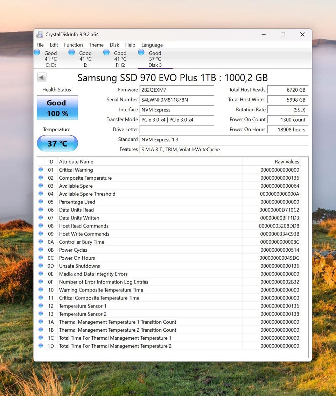The image size is (336, 396).
Task: Click the Total Host Reads value 6720 GB
Action: 288,90
